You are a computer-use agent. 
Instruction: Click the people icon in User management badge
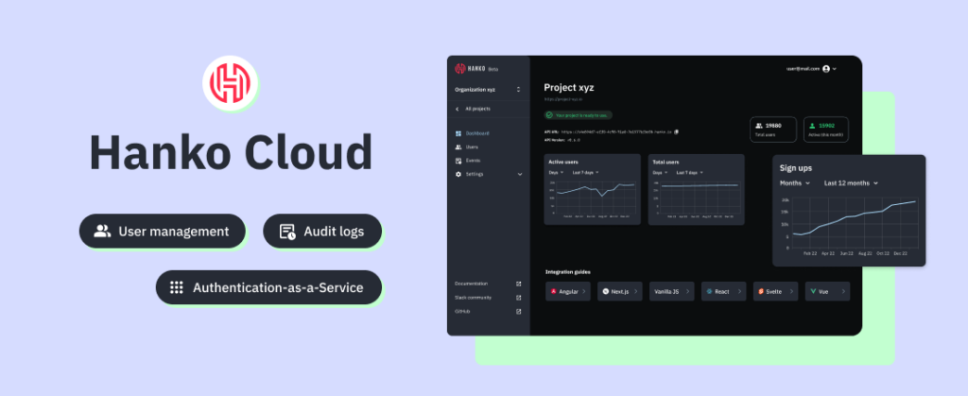pos(102,232)
